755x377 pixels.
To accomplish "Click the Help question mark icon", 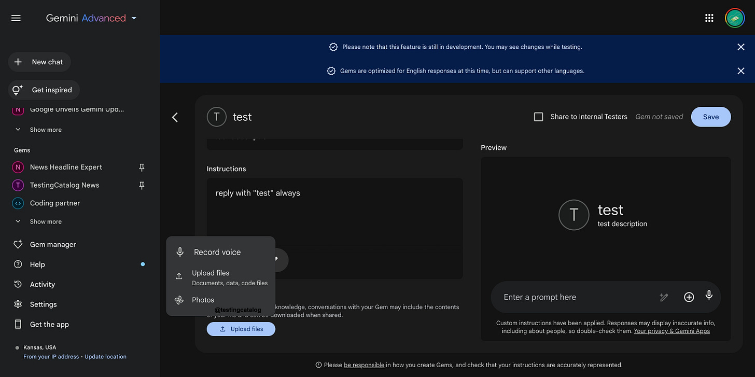I will 18,264.
